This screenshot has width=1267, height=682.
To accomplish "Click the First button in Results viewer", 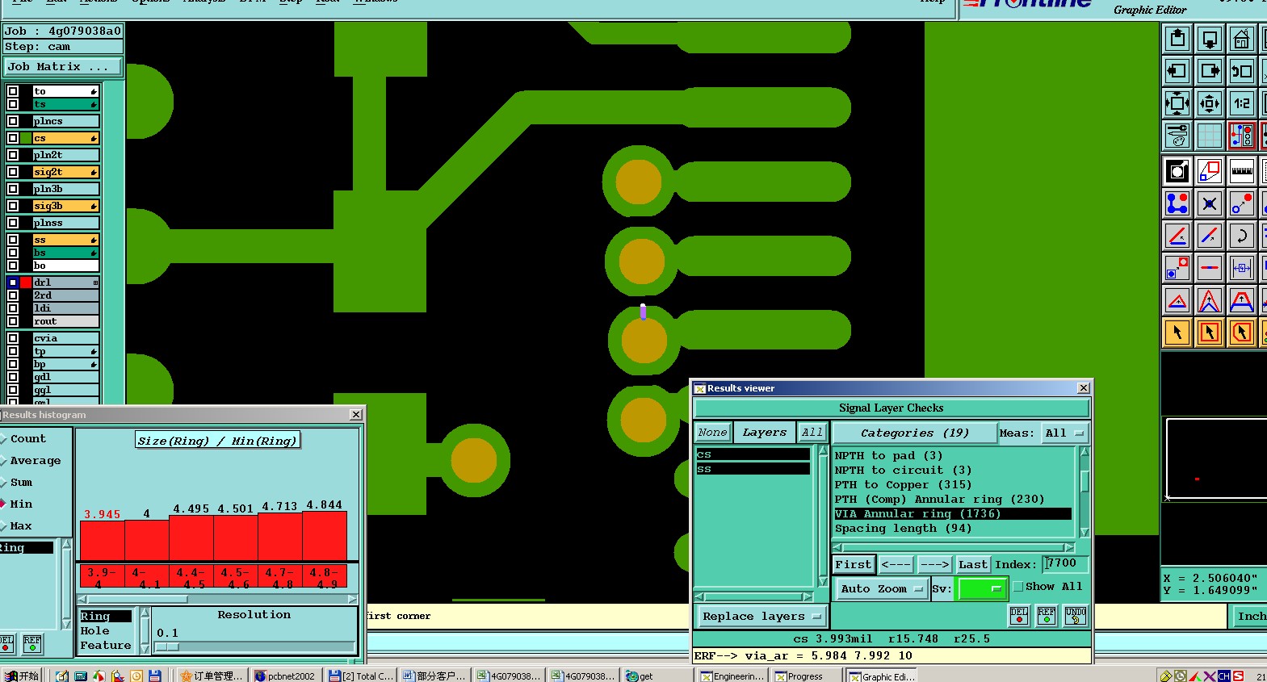I will pos(854,565).
